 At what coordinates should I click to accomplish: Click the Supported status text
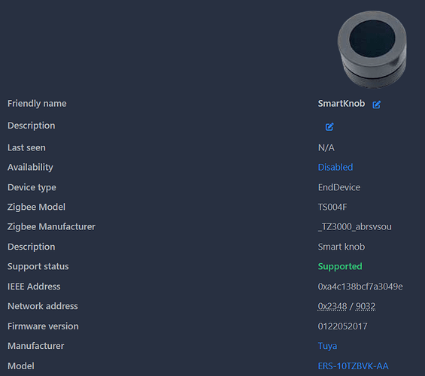pos(340,266)
